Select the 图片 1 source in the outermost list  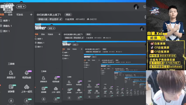coord(6,31)
